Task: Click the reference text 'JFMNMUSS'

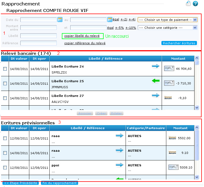Action: click(60, 87)
